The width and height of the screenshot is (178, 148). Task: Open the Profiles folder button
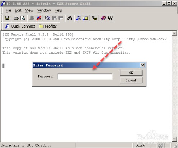(x=48, y=26)
